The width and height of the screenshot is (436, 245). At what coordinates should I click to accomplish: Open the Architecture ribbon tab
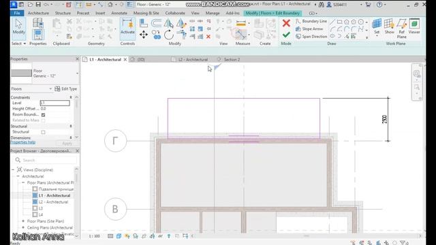38,13
